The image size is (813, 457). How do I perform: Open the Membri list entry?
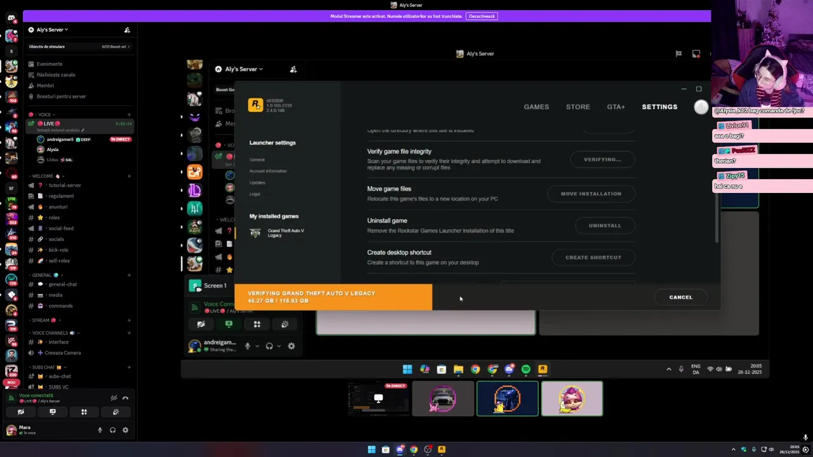pos(45,86)
